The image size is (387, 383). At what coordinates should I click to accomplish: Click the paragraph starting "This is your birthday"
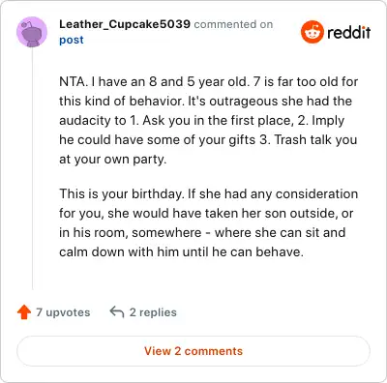209,222
